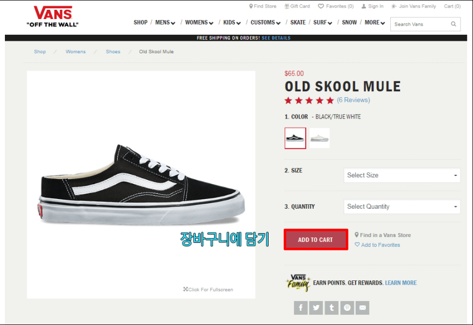Viewport: 473px width, 325px height.
Task: Click the Find Store location pin icon
Action: 251,6
